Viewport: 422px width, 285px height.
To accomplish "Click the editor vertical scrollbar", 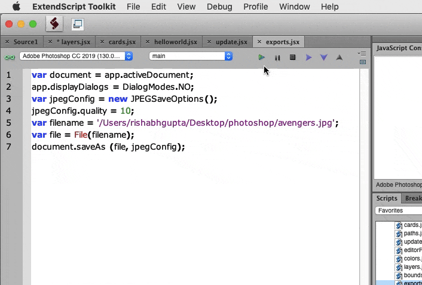I will pyautogui.click(x=364, y=177).
